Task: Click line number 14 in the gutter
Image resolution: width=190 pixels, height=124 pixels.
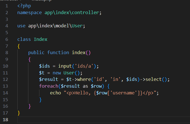Action: [x=5, y=93]
